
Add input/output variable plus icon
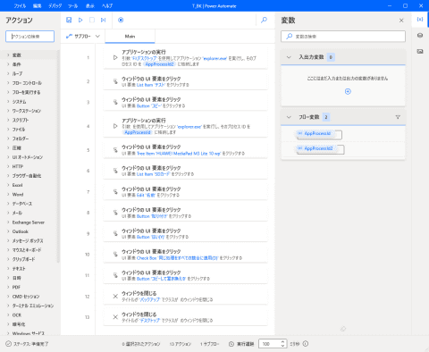[x=348, y=91]
